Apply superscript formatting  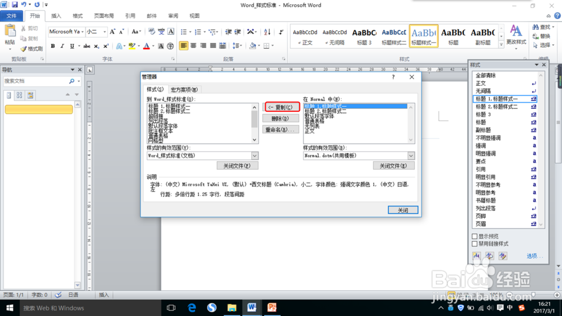pos(106,46)
